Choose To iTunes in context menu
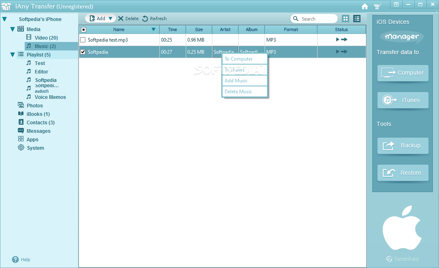This screenshot has width=439, height=268. coord(244,70)
